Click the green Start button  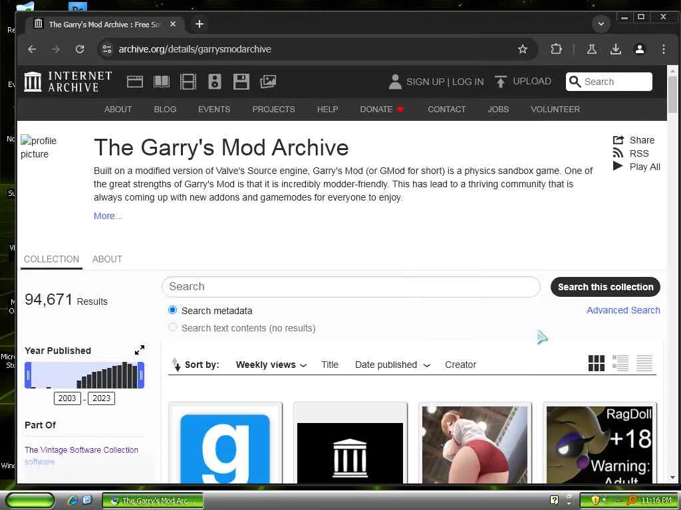(31, 500)
